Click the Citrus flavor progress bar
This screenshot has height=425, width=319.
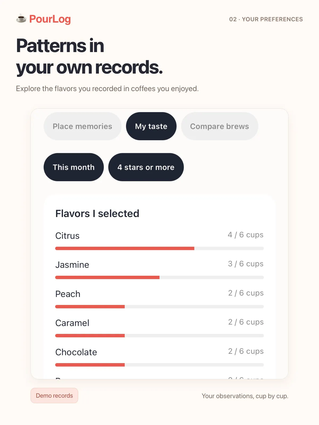pos(159,248)
